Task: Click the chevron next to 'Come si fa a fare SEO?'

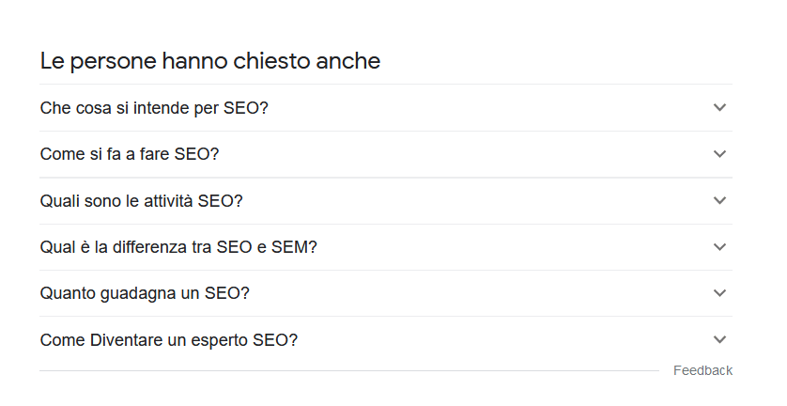Action: click(719, 154)
